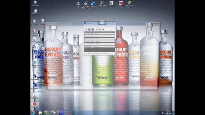Viewport: 205px width, 115px height.
Task: Click the green taskbar icon next to Explorer
Action: [47, 113]
